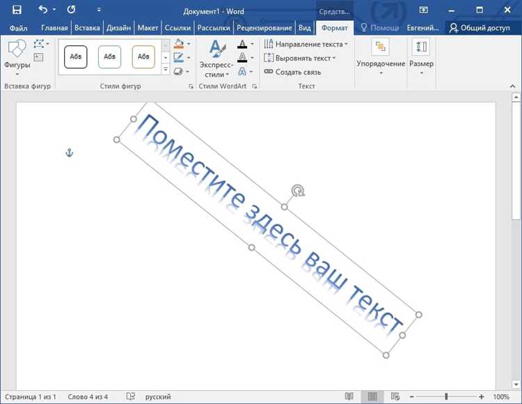The image size is (522, 404).
Task: Click the Shape Fill paint bucket icon
Action: 179,44
